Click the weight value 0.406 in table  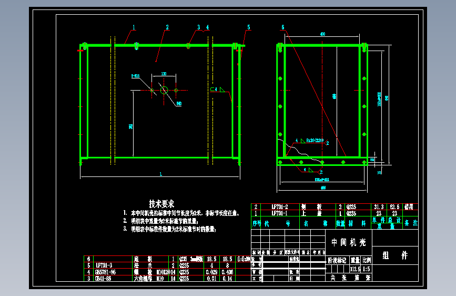[227, 272]
